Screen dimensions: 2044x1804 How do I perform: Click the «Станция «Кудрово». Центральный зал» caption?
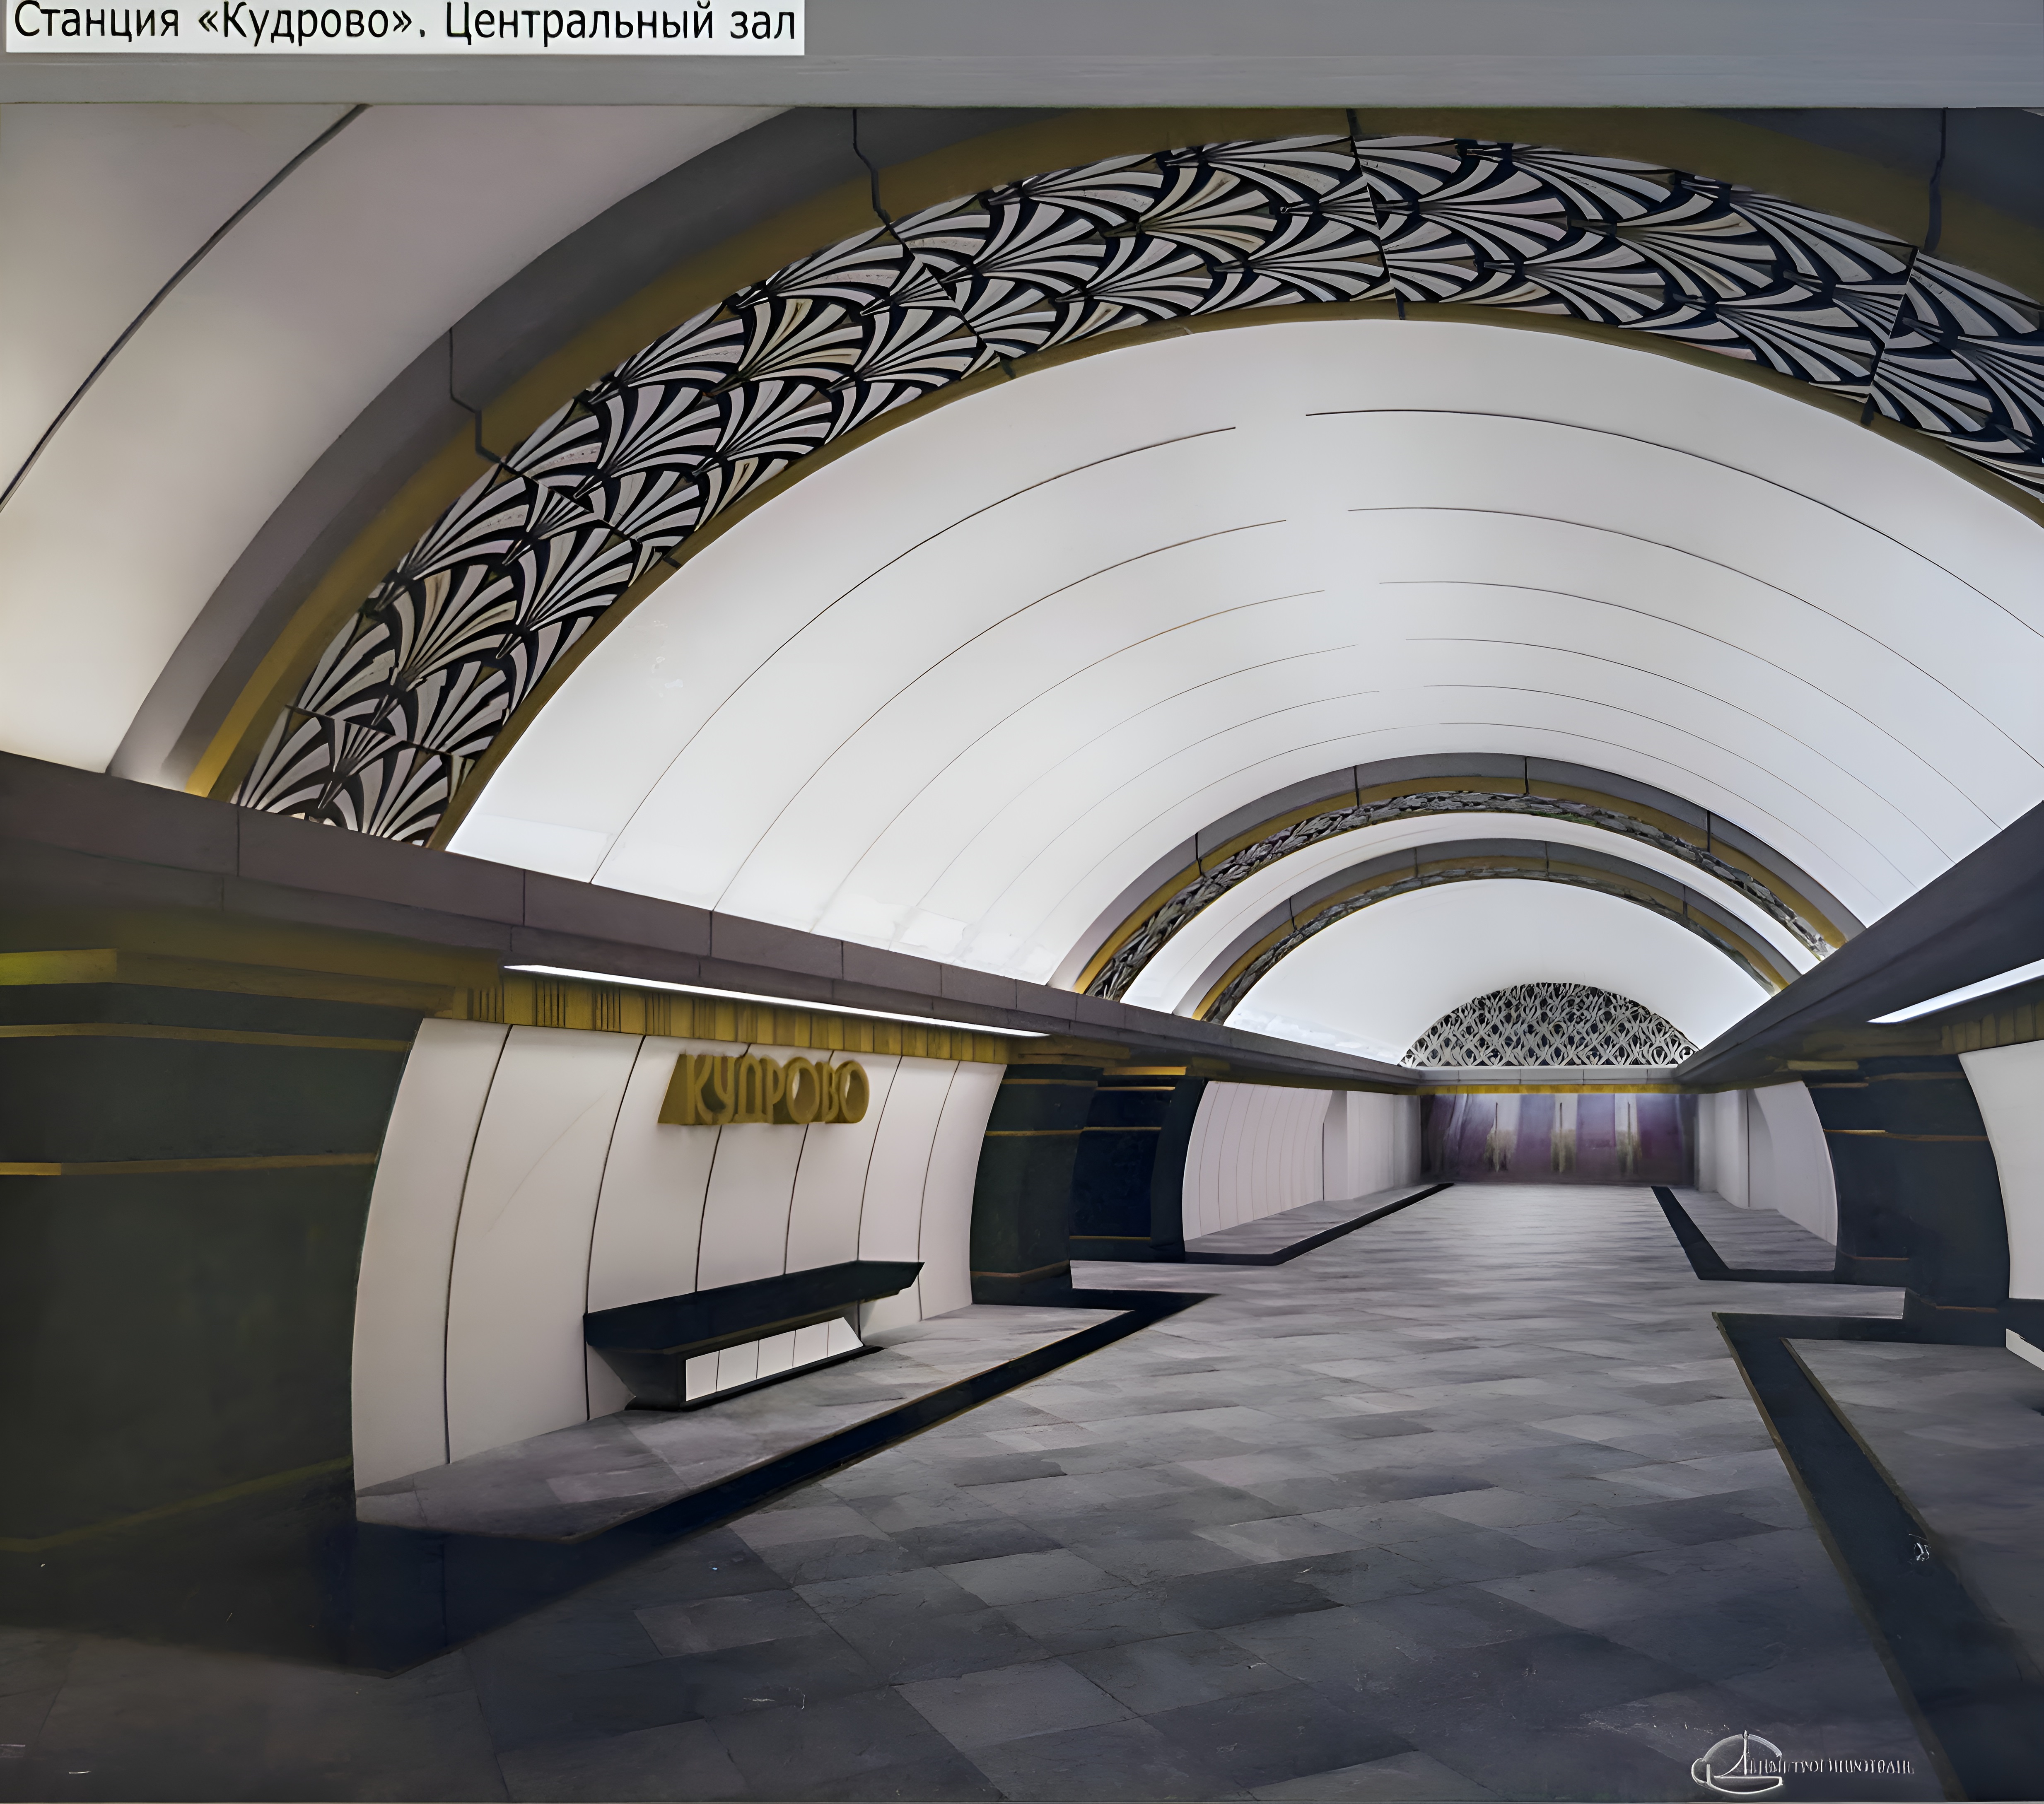pos(404,24)
